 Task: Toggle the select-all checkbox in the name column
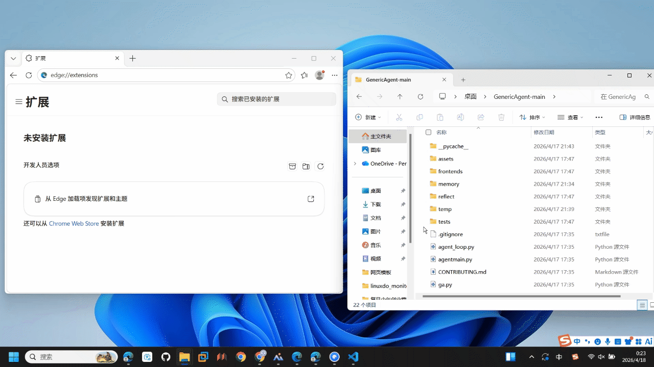click(x=428, y=132)
